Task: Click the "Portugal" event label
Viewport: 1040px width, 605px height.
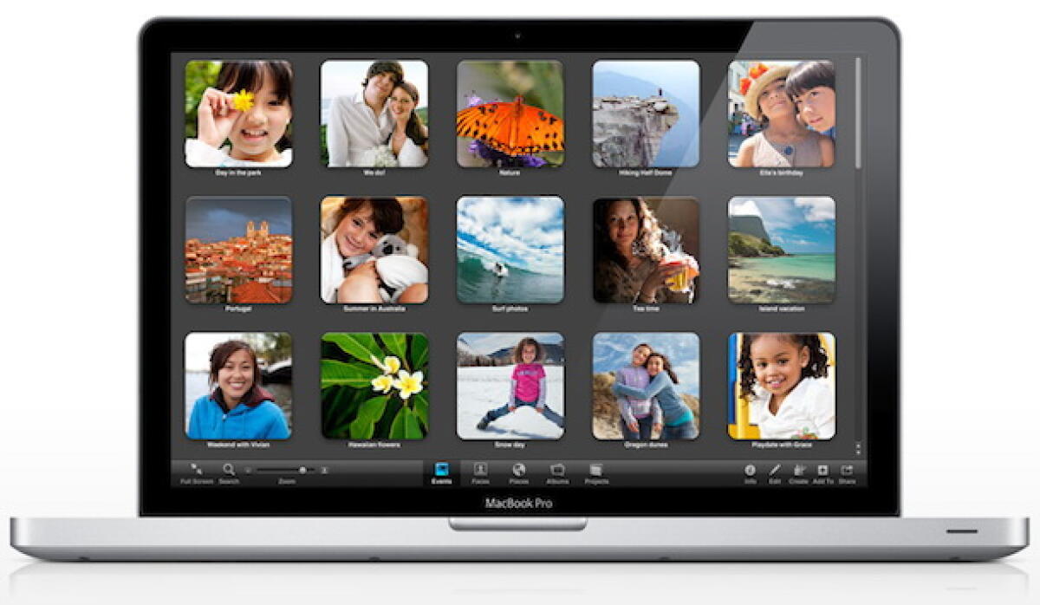Action: 238,309
